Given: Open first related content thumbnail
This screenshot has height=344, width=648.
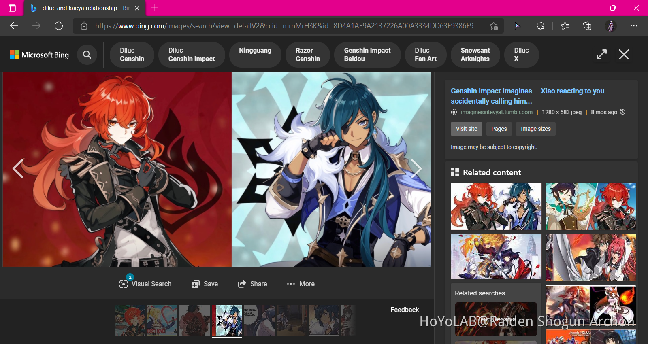Looking at the screenshot, I should tap(496, 206).
